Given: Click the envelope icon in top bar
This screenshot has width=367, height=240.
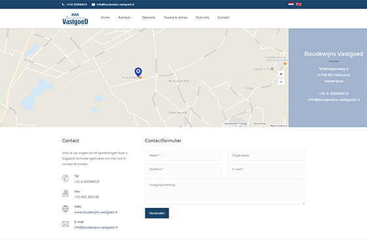Looking at the screenshot, I should coord(93,5).
